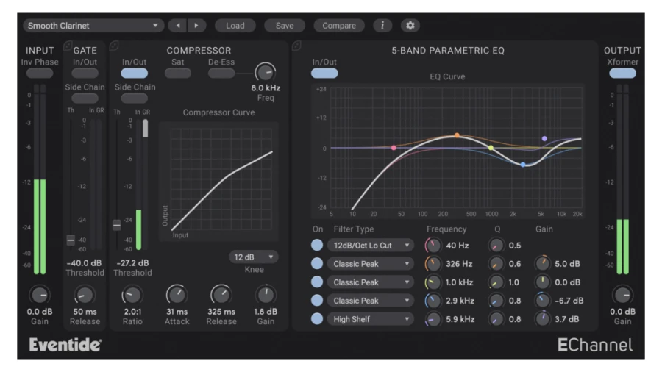Toggle the output Xformer switch
Image resolution: width=662 pixels, height=372 pixels.
coord(622,74)
